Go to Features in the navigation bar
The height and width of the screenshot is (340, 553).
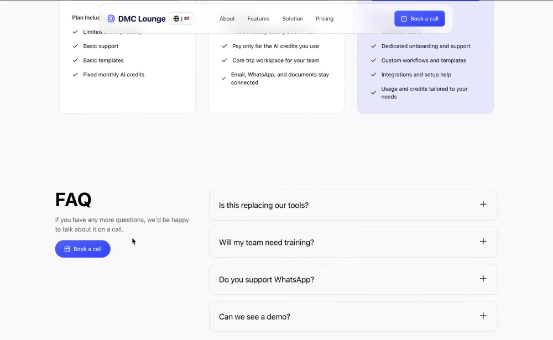click(x=258, y=19)
